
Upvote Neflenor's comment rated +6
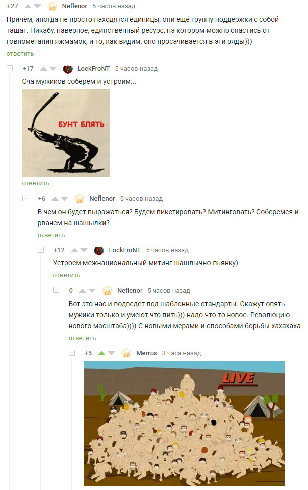click(55, 199)
